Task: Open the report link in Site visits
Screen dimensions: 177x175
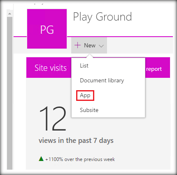Action: click(x=154, y=69)
